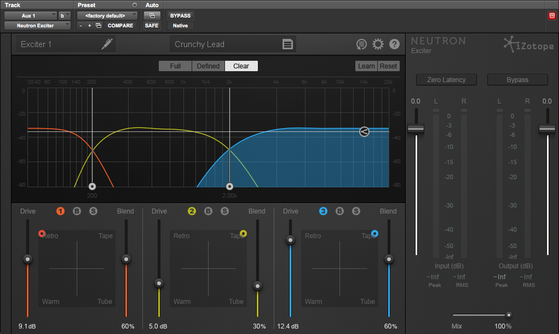The height and width of the screenshot is (334, 559).
Task: Enable Zero Latency mode
Action: click(x=446, y=80)
